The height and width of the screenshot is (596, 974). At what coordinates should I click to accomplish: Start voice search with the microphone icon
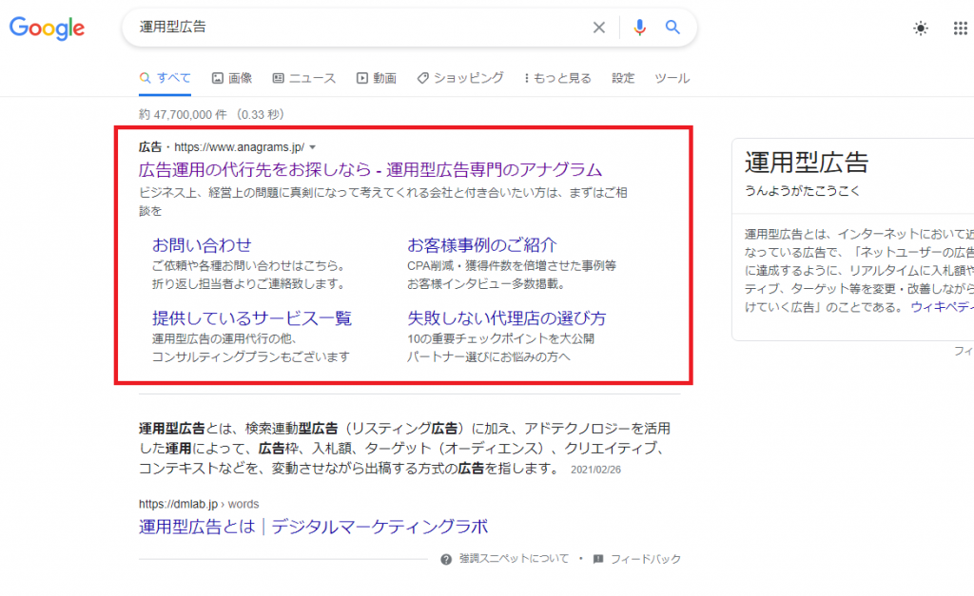[x=639, y=28]
